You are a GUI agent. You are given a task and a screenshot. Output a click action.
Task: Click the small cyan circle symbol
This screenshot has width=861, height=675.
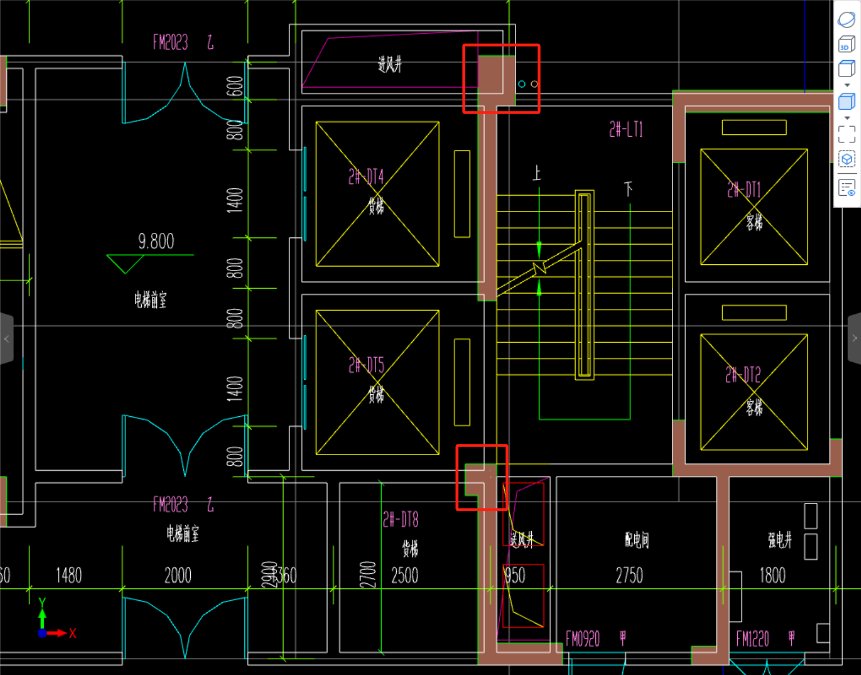click(522, 84)
